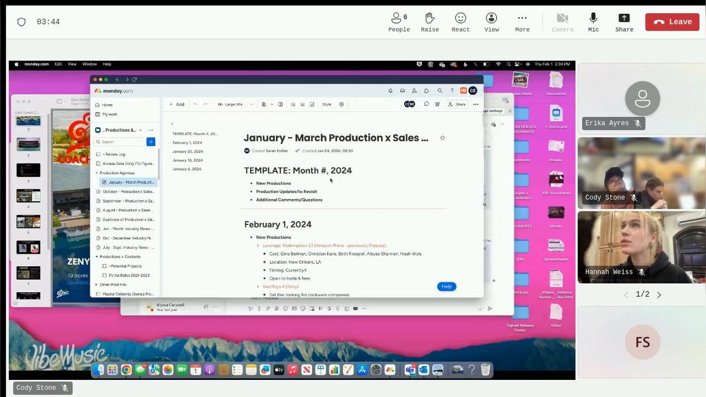Viewport: 706px width, 397px height.
Task: Select January - March Production doc in sidebar
Action: 128,183
